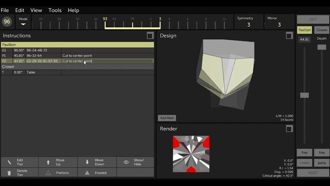
Task: Toggle the Frosted triangle icon
Action: click(x=87, y=173)
